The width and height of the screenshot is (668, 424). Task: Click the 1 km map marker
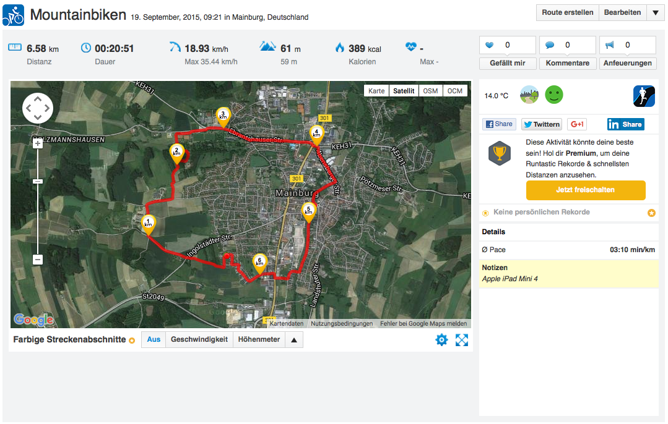tap(148, 226)
